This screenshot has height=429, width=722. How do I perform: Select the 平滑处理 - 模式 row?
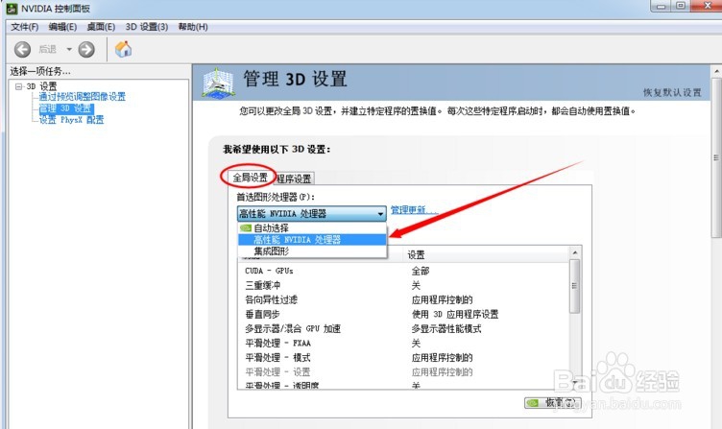coord(403,358)
